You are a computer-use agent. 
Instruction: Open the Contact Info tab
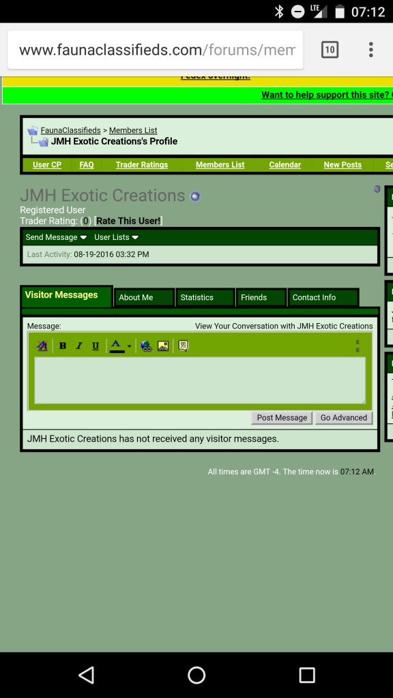(x=323, y=297)
